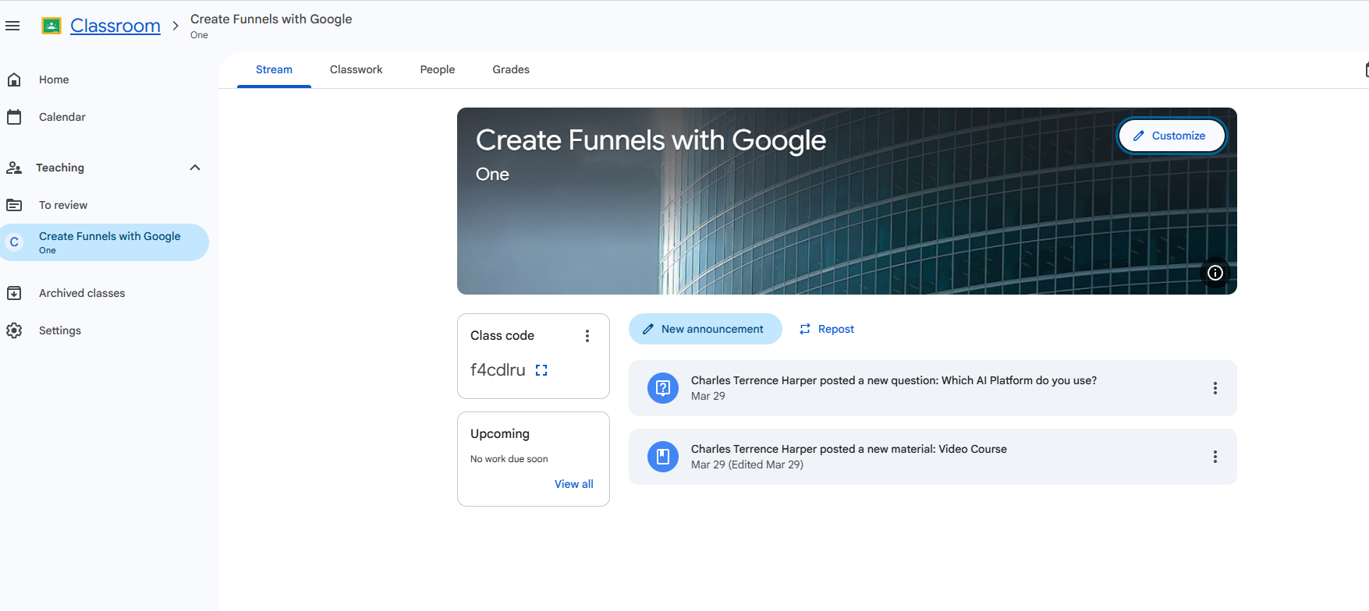
Task: Switch to the People tab
Action: [x=437, y=69]
